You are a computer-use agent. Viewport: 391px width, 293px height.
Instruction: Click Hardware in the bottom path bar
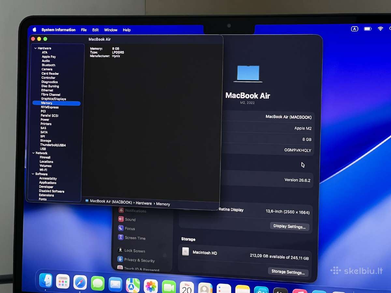tap(144, 203)
